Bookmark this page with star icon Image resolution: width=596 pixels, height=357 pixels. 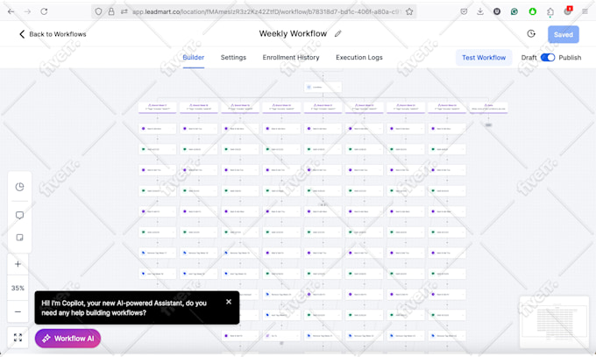pos(409,11)
